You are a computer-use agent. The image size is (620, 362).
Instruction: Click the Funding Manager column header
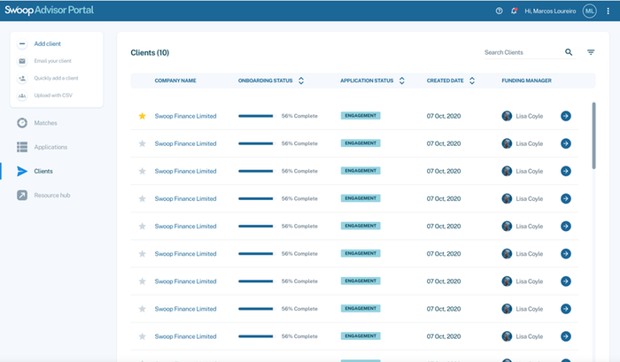526,81
